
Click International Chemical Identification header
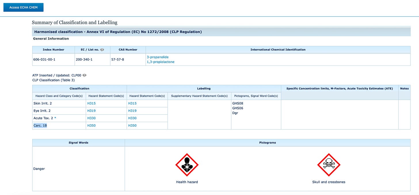tap(278, 50)
